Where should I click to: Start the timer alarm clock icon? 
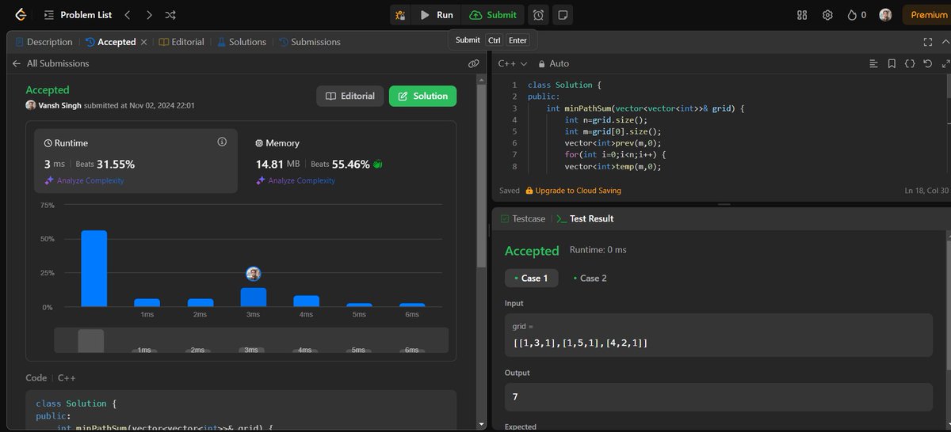coord(539,14)
